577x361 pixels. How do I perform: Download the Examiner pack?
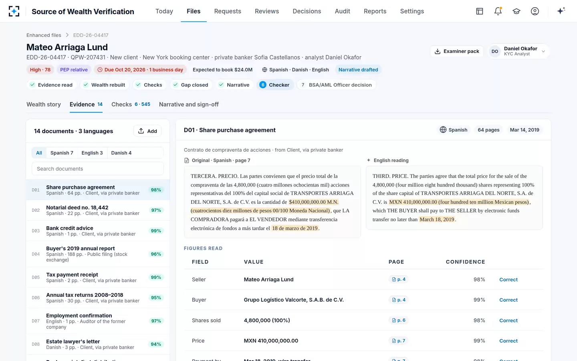coord(457,51)
